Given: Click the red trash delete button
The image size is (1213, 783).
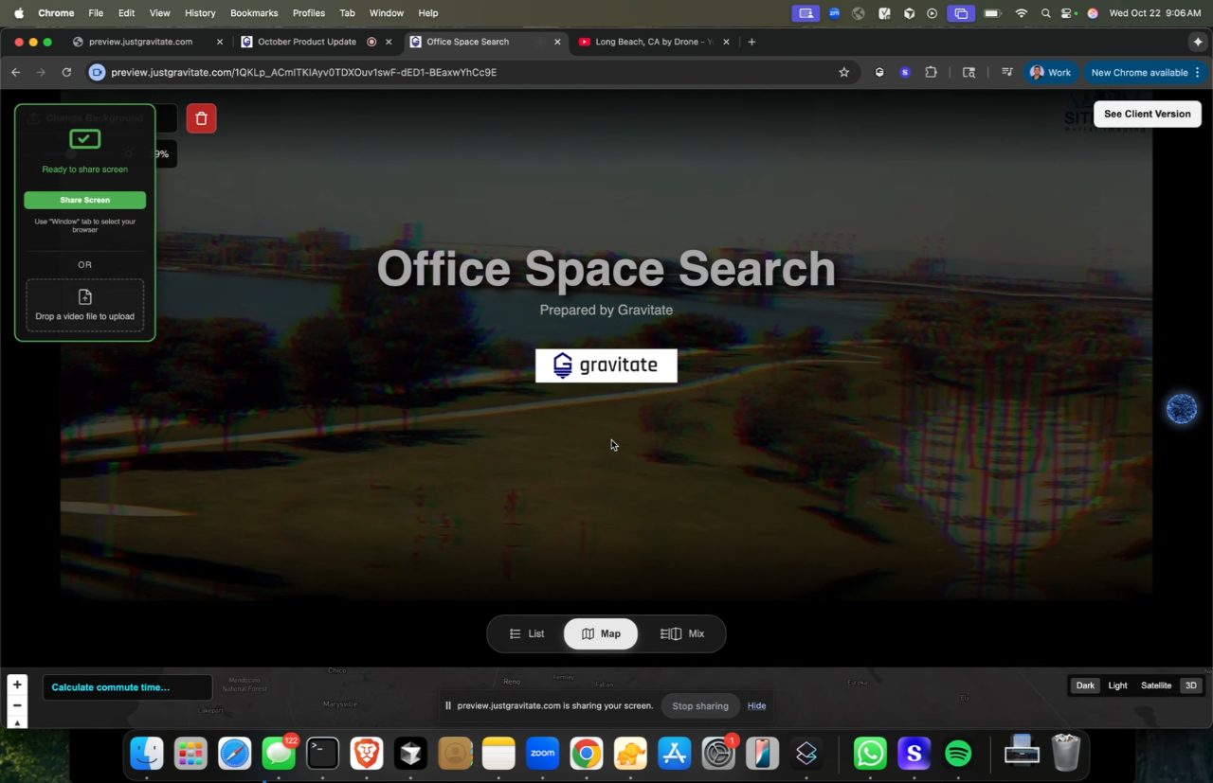Looking at the screenshot, I should [x=201, y=118].
